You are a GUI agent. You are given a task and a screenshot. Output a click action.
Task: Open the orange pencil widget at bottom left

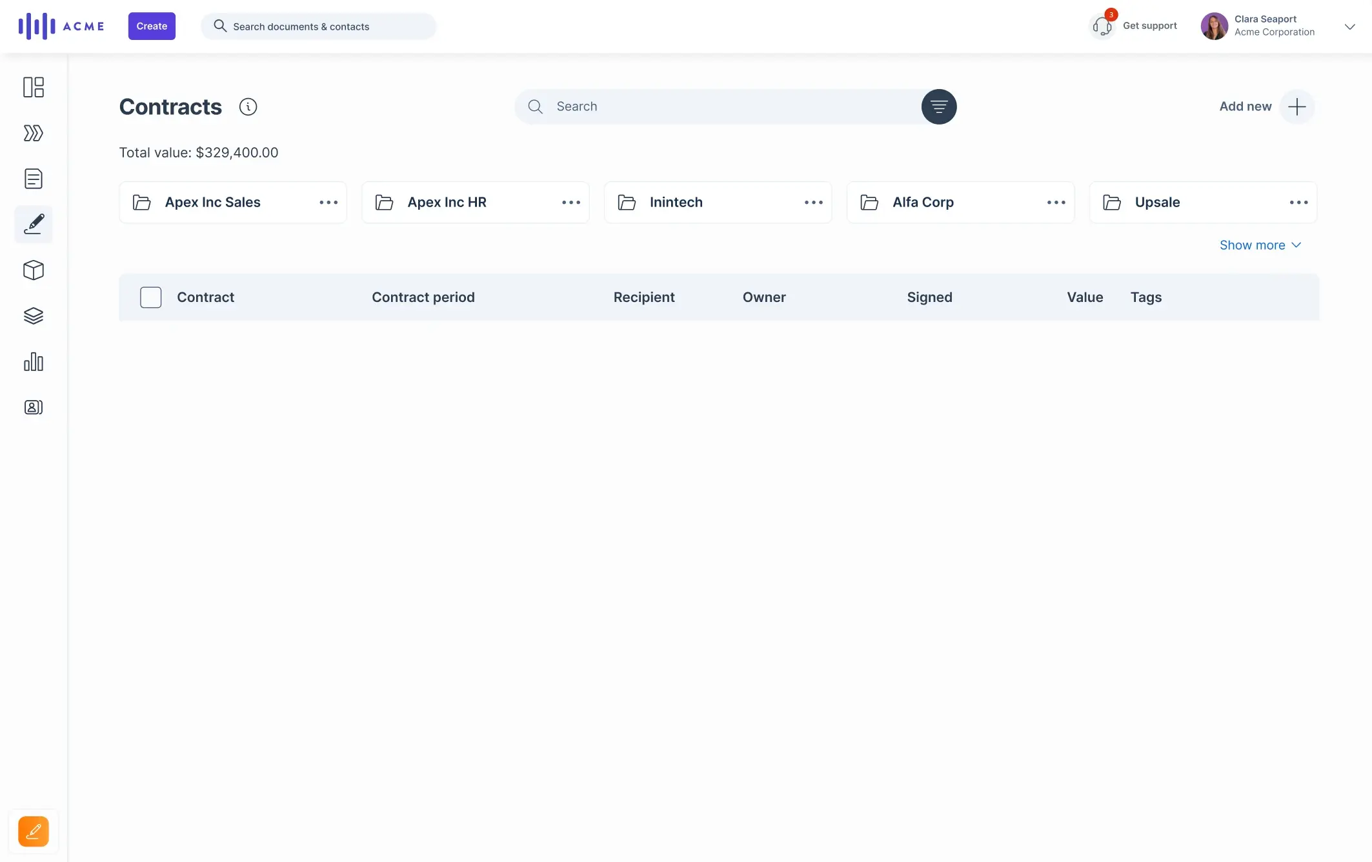point(34,831)
